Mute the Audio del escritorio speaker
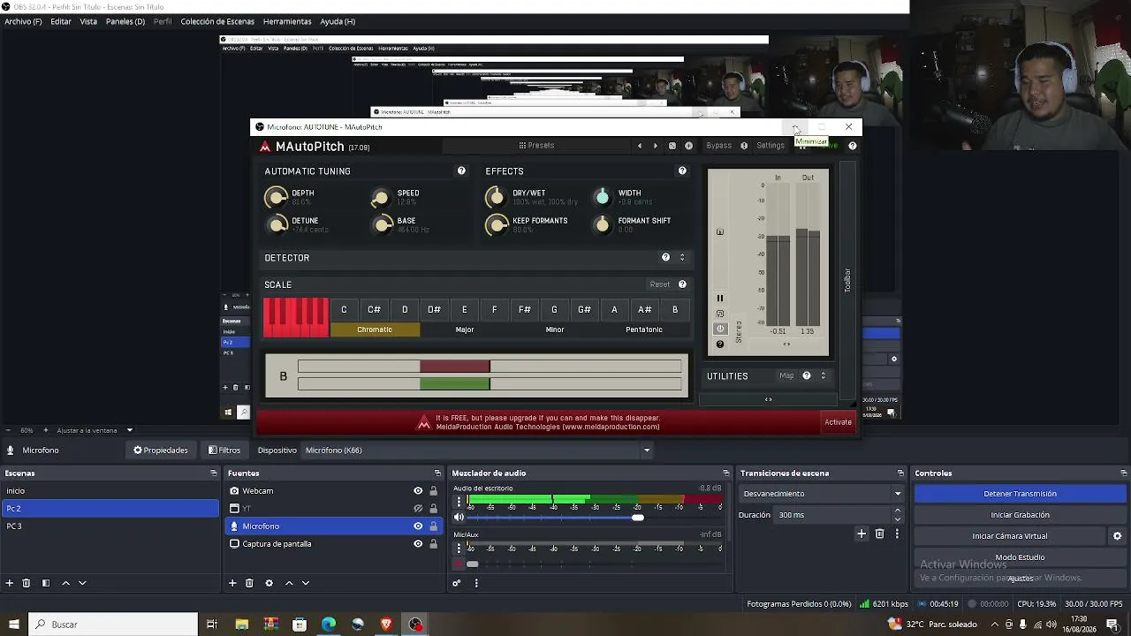Screen dimensions: 1131x636 (459, 518)
